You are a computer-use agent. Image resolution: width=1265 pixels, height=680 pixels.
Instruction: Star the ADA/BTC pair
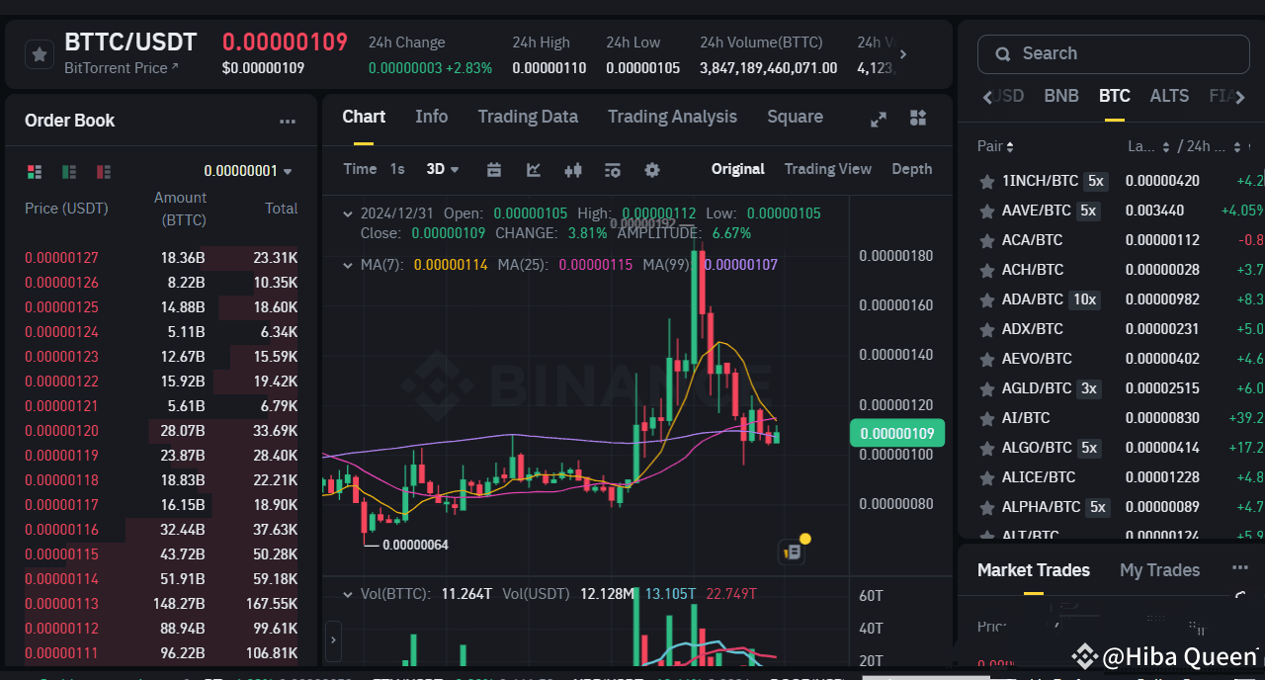pyautogui.click(x=986, y=300)
